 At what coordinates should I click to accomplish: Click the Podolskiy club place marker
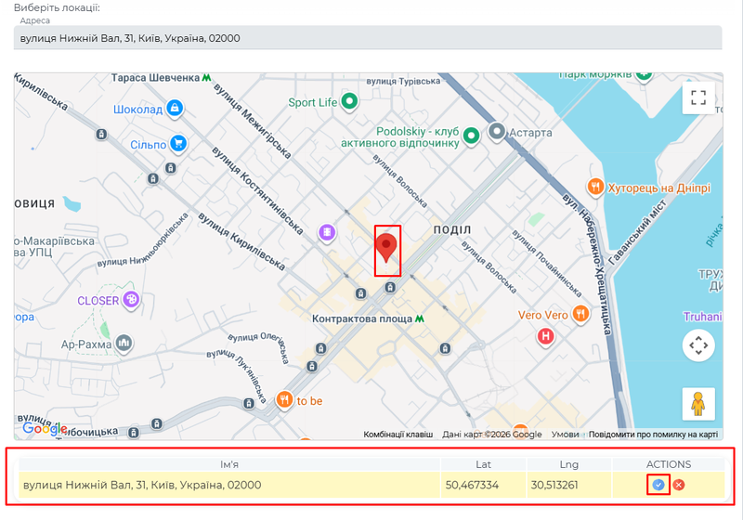click(x=471, y=136)
